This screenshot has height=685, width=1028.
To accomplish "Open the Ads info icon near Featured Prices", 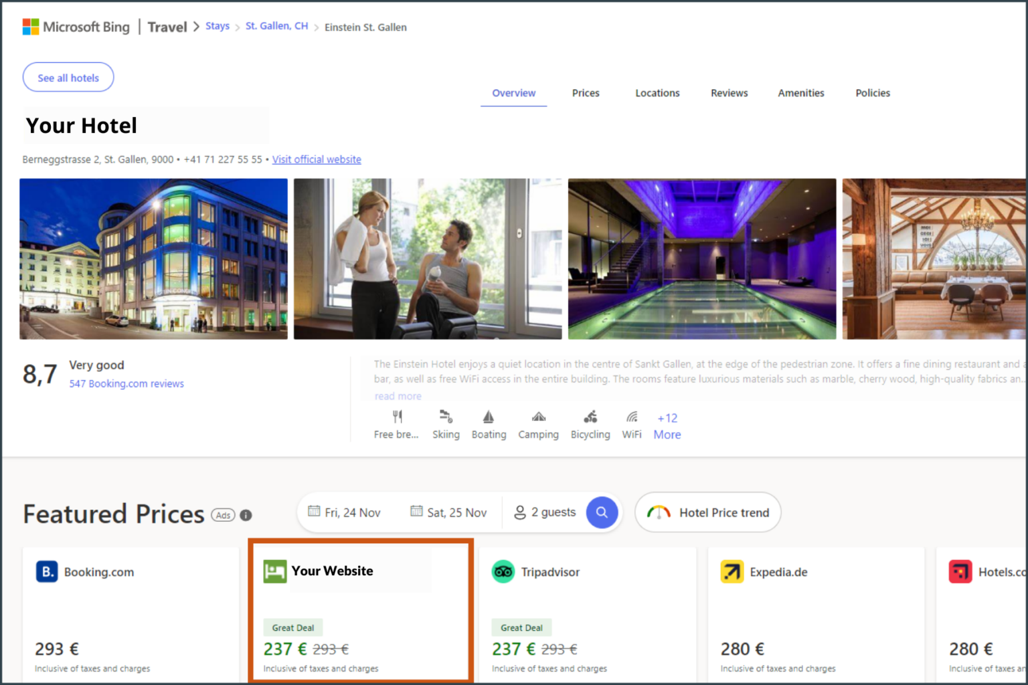I will point(246,515).
